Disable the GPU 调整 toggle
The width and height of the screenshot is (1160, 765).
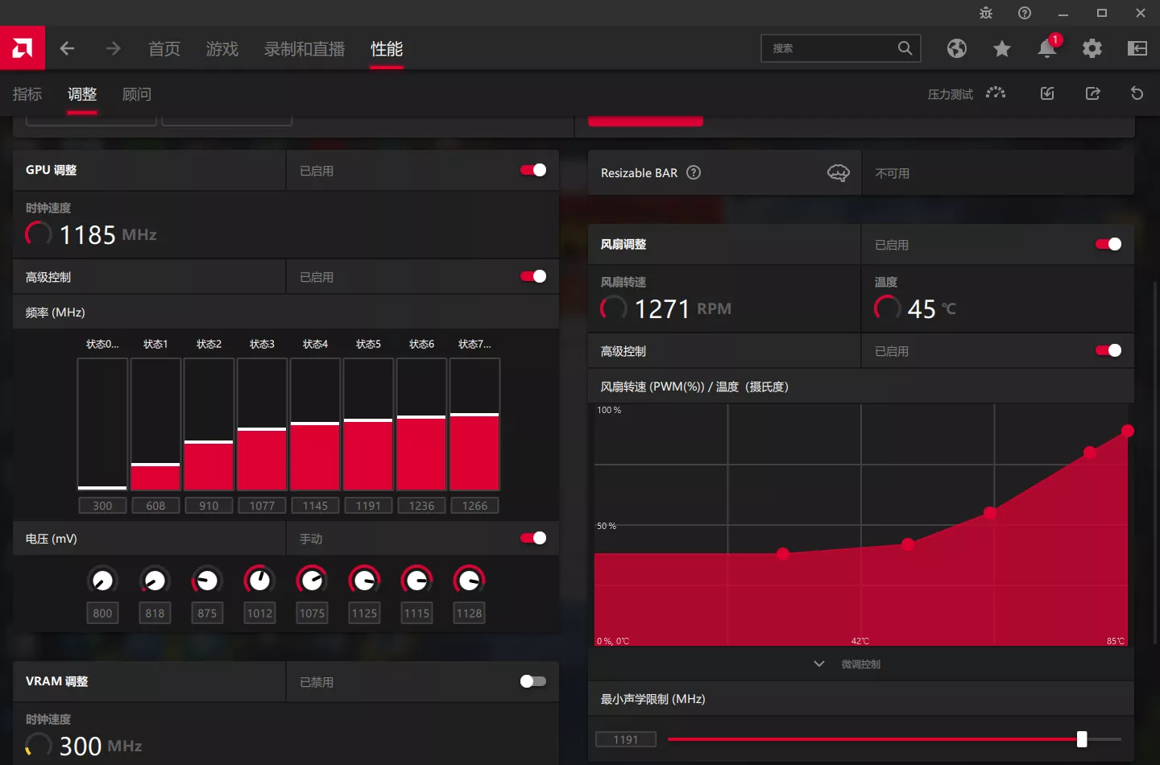point(533,170)
